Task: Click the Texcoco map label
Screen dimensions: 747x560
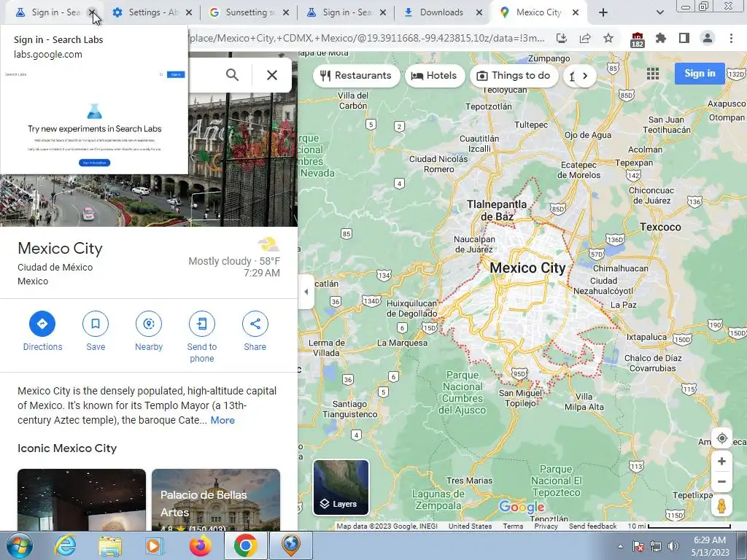Action: pos(660,227)
